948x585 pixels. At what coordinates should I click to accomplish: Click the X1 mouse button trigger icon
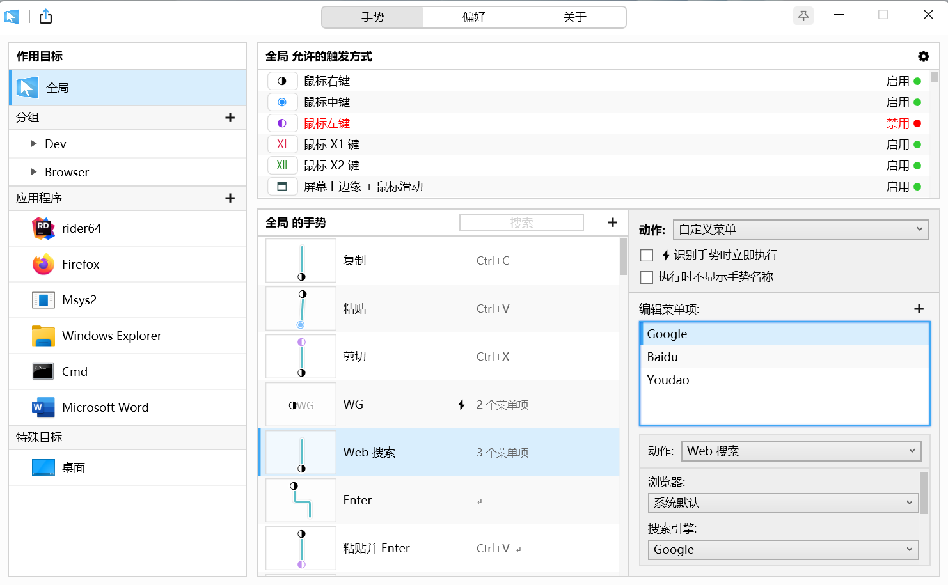click(282, 144)
